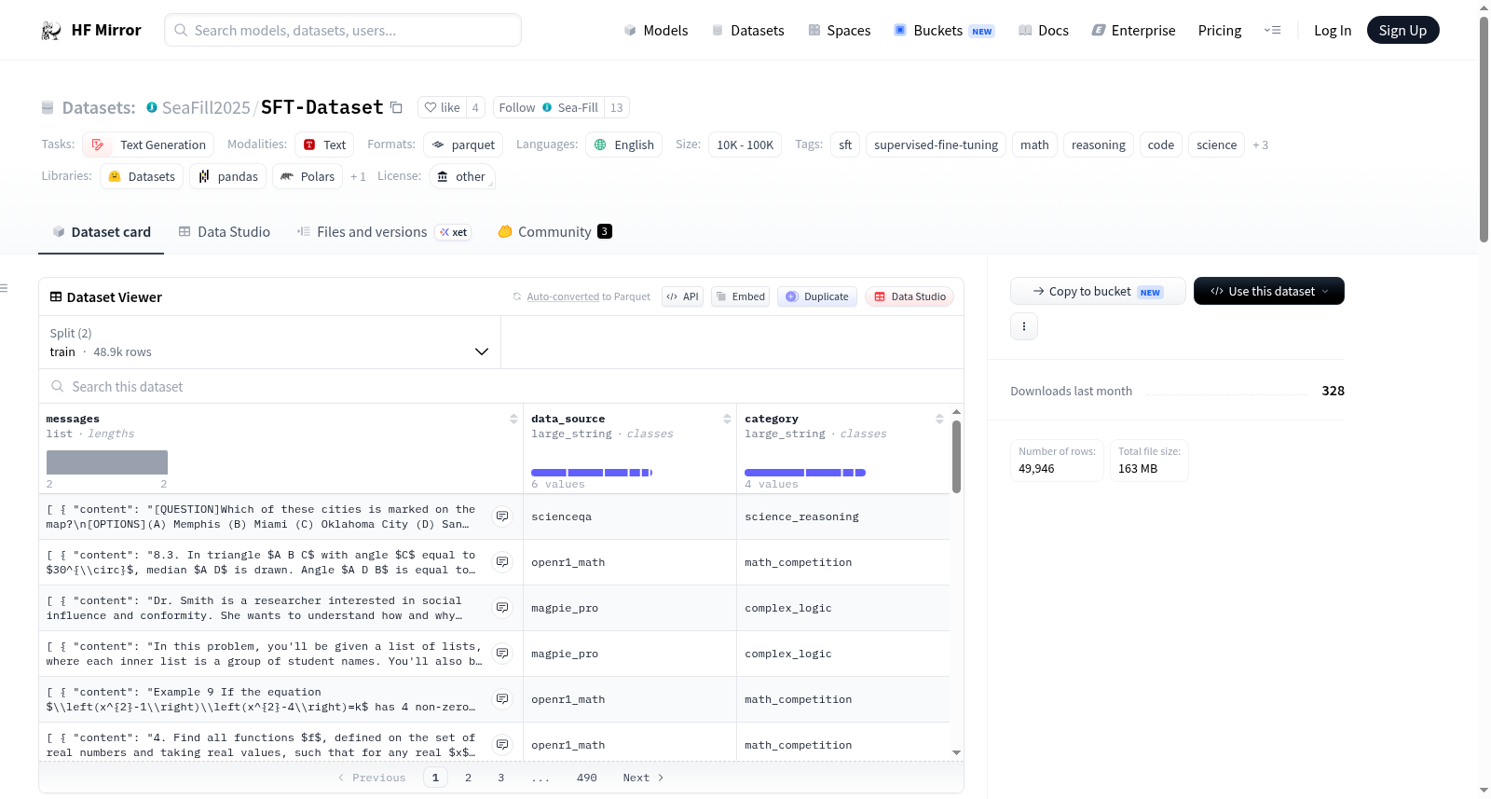Click the page vertical scrollbar

click(1484, 131)
